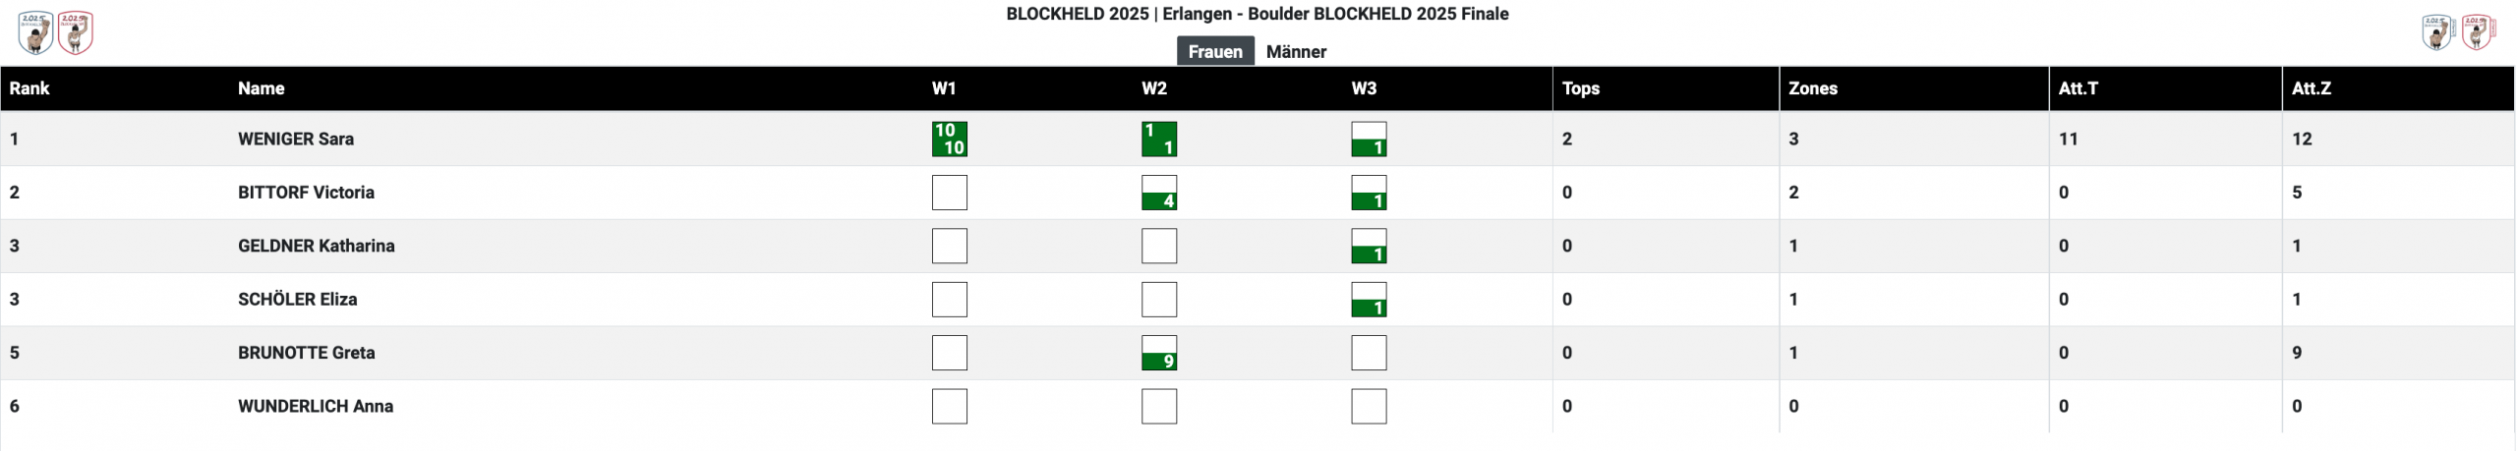Click SCHÖLER Eliza's empty W2 box

point(1158,300)
